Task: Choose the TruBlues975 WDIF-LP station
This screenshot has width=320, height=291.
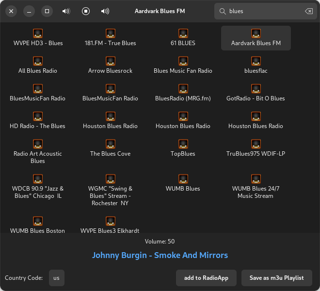Action: click(x=256, y=148)
